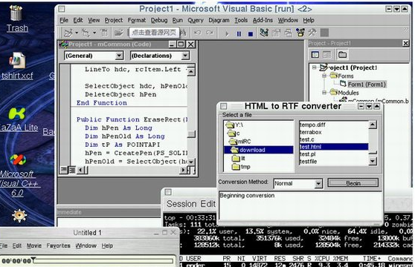Click the Start (run) arrow toolbar icon
The image size is (415, 267).
tap(227, 33)
